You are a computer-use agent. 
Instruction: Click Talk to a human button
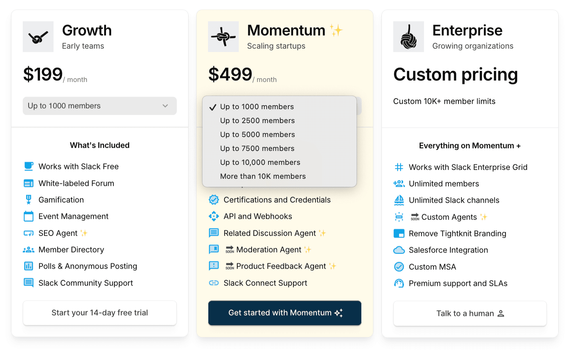click(x=470, y=314)
